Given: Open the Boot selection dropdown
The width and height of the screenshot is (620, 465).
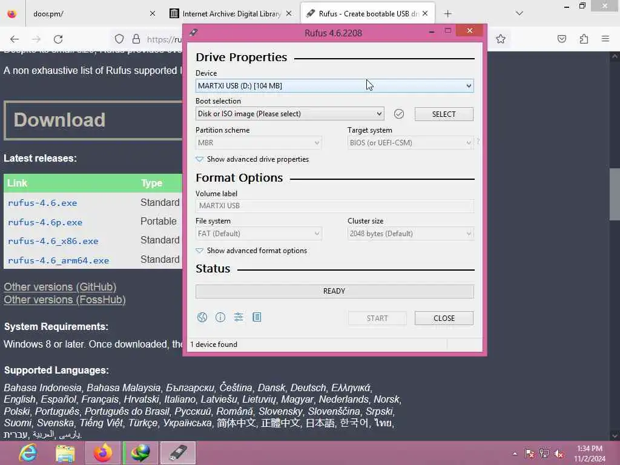Looking at the screenshot, I should tap(289, 114).
